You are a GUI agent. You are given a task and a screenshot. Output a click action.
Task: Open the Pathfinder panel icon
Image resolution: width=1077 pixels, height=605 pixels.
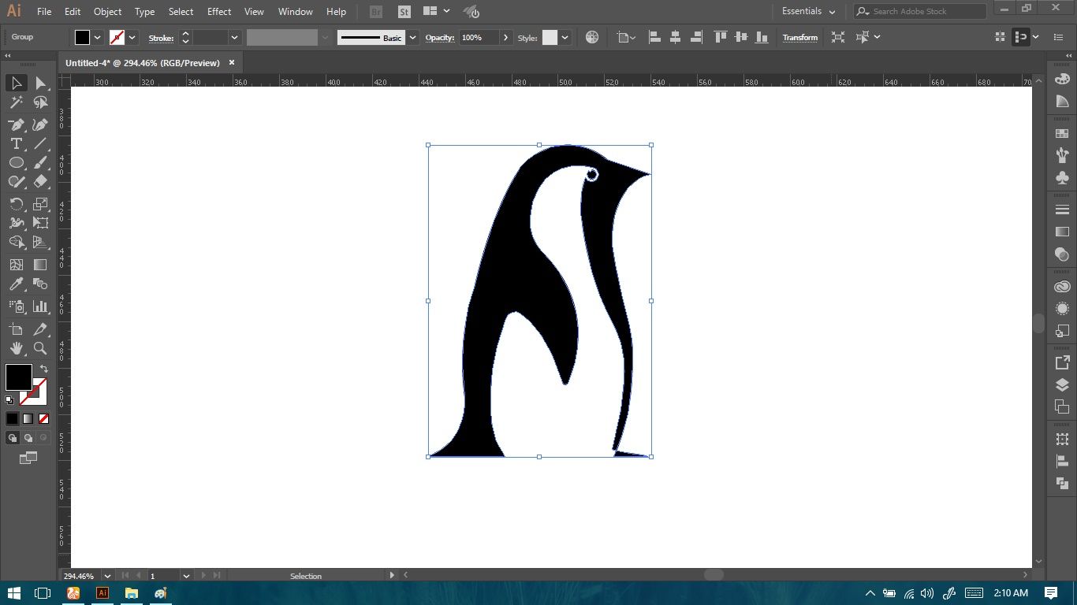(x=1062, y=483)
